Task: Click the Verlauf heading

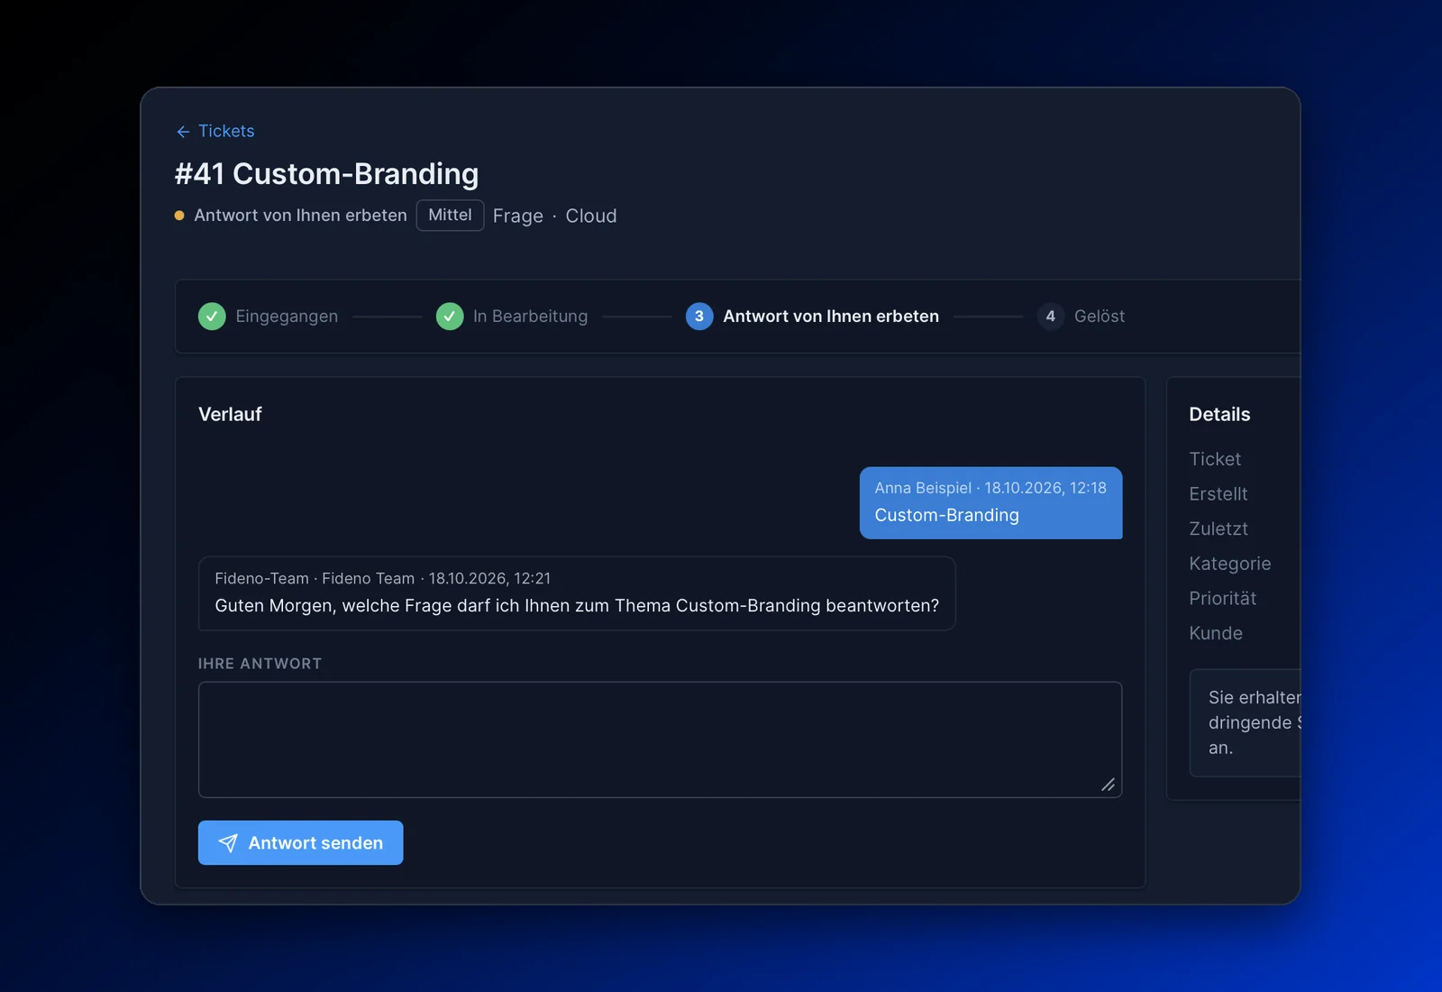Action: click(230, 414)
